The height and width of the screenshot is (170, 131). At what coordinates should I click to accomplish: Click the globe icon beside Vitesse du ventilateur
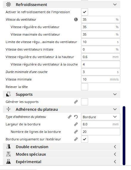76,19
